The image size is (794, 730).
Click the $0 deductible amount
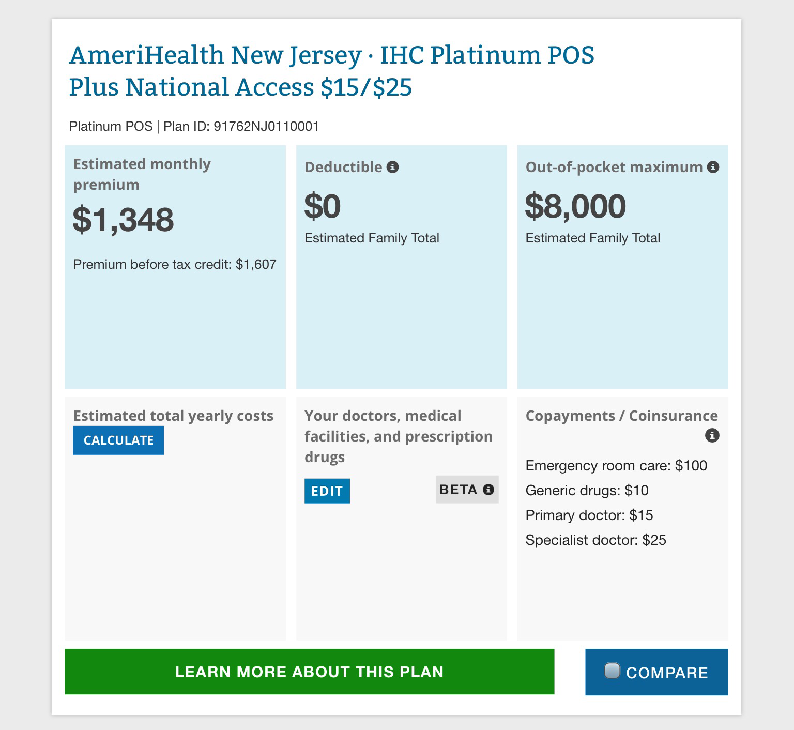click(323, 206)
